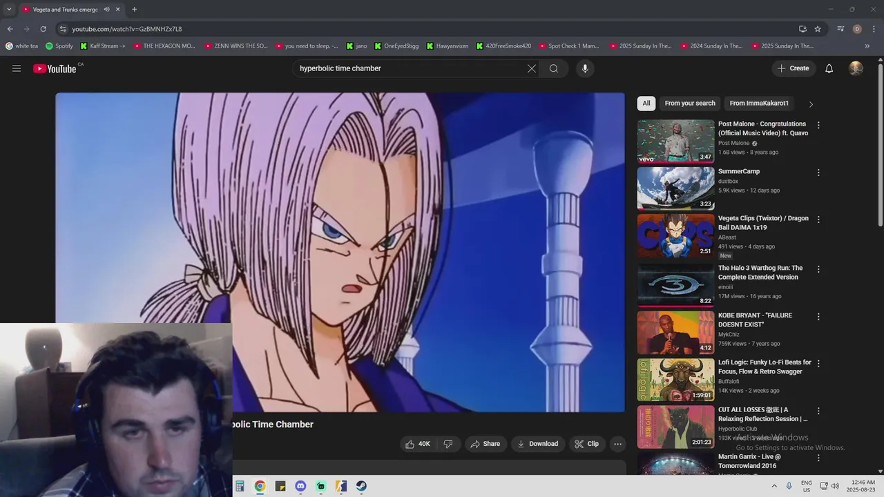The image size is (884, 497).
Task: Open the Chrome profile avatar
Action: pyautogui.click(x=857, y=29)
